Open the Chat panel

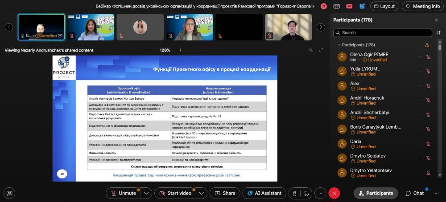click(414, 193)
